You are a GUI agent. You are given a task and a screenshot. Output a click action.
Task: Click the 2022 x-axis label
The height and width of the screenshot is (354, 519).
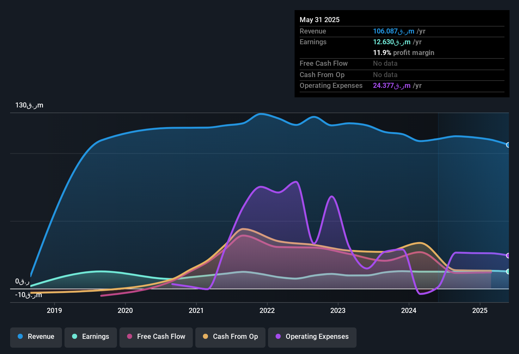[x=267, y=310]
